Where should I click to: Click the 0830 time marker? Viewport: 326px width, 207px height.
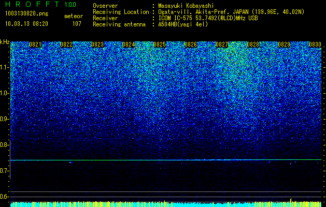pyautogui.click(x=315, y=45)
